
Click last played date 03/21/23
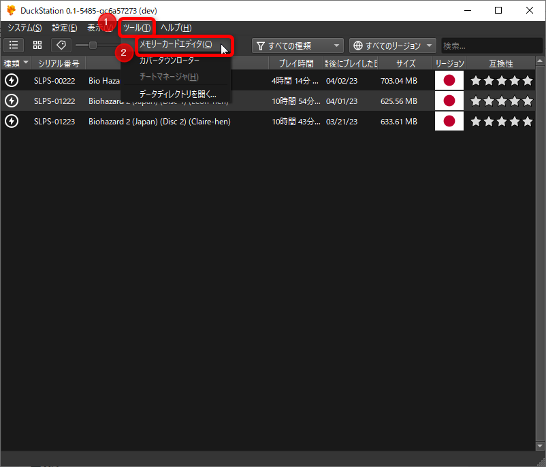342,122
